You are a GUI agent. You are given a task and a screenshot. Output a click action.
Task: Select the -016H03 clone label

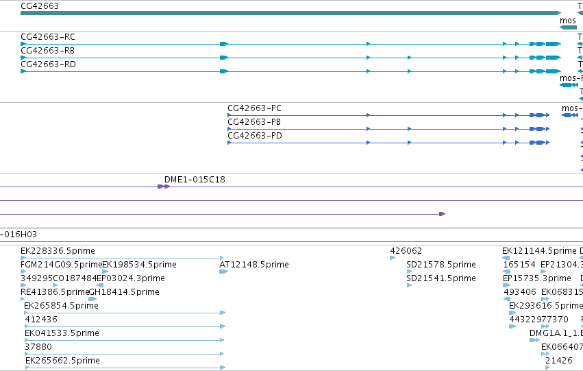coord(18,235)
